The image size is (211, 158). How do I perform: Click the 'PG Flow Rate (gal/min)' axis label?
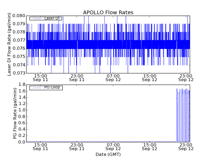15,113
